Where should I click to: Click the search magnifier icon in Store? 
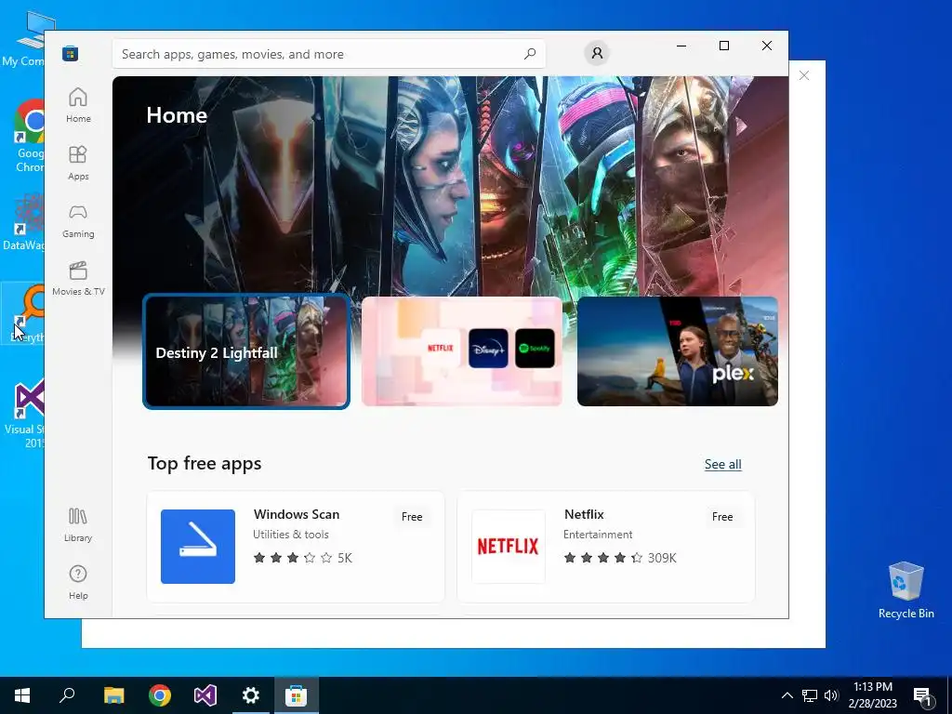[x=530, y=54]
